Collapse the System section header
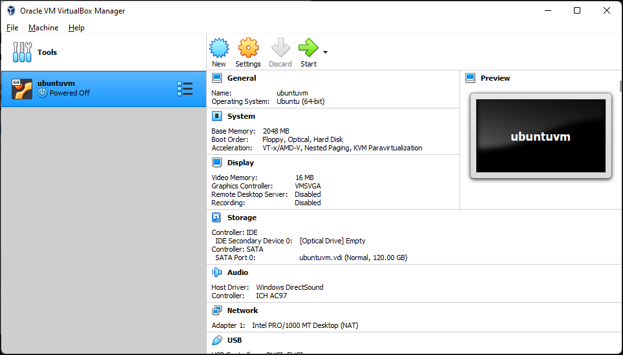623x355 pixels. pos(240,116)
